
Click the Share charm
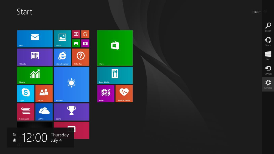point(268,41)
